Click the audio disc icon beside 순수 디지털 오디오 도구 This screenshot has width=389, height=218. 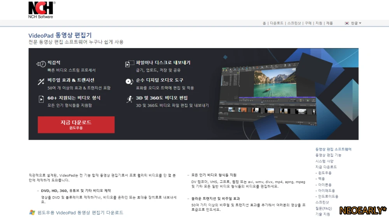[x=130, y=81]
